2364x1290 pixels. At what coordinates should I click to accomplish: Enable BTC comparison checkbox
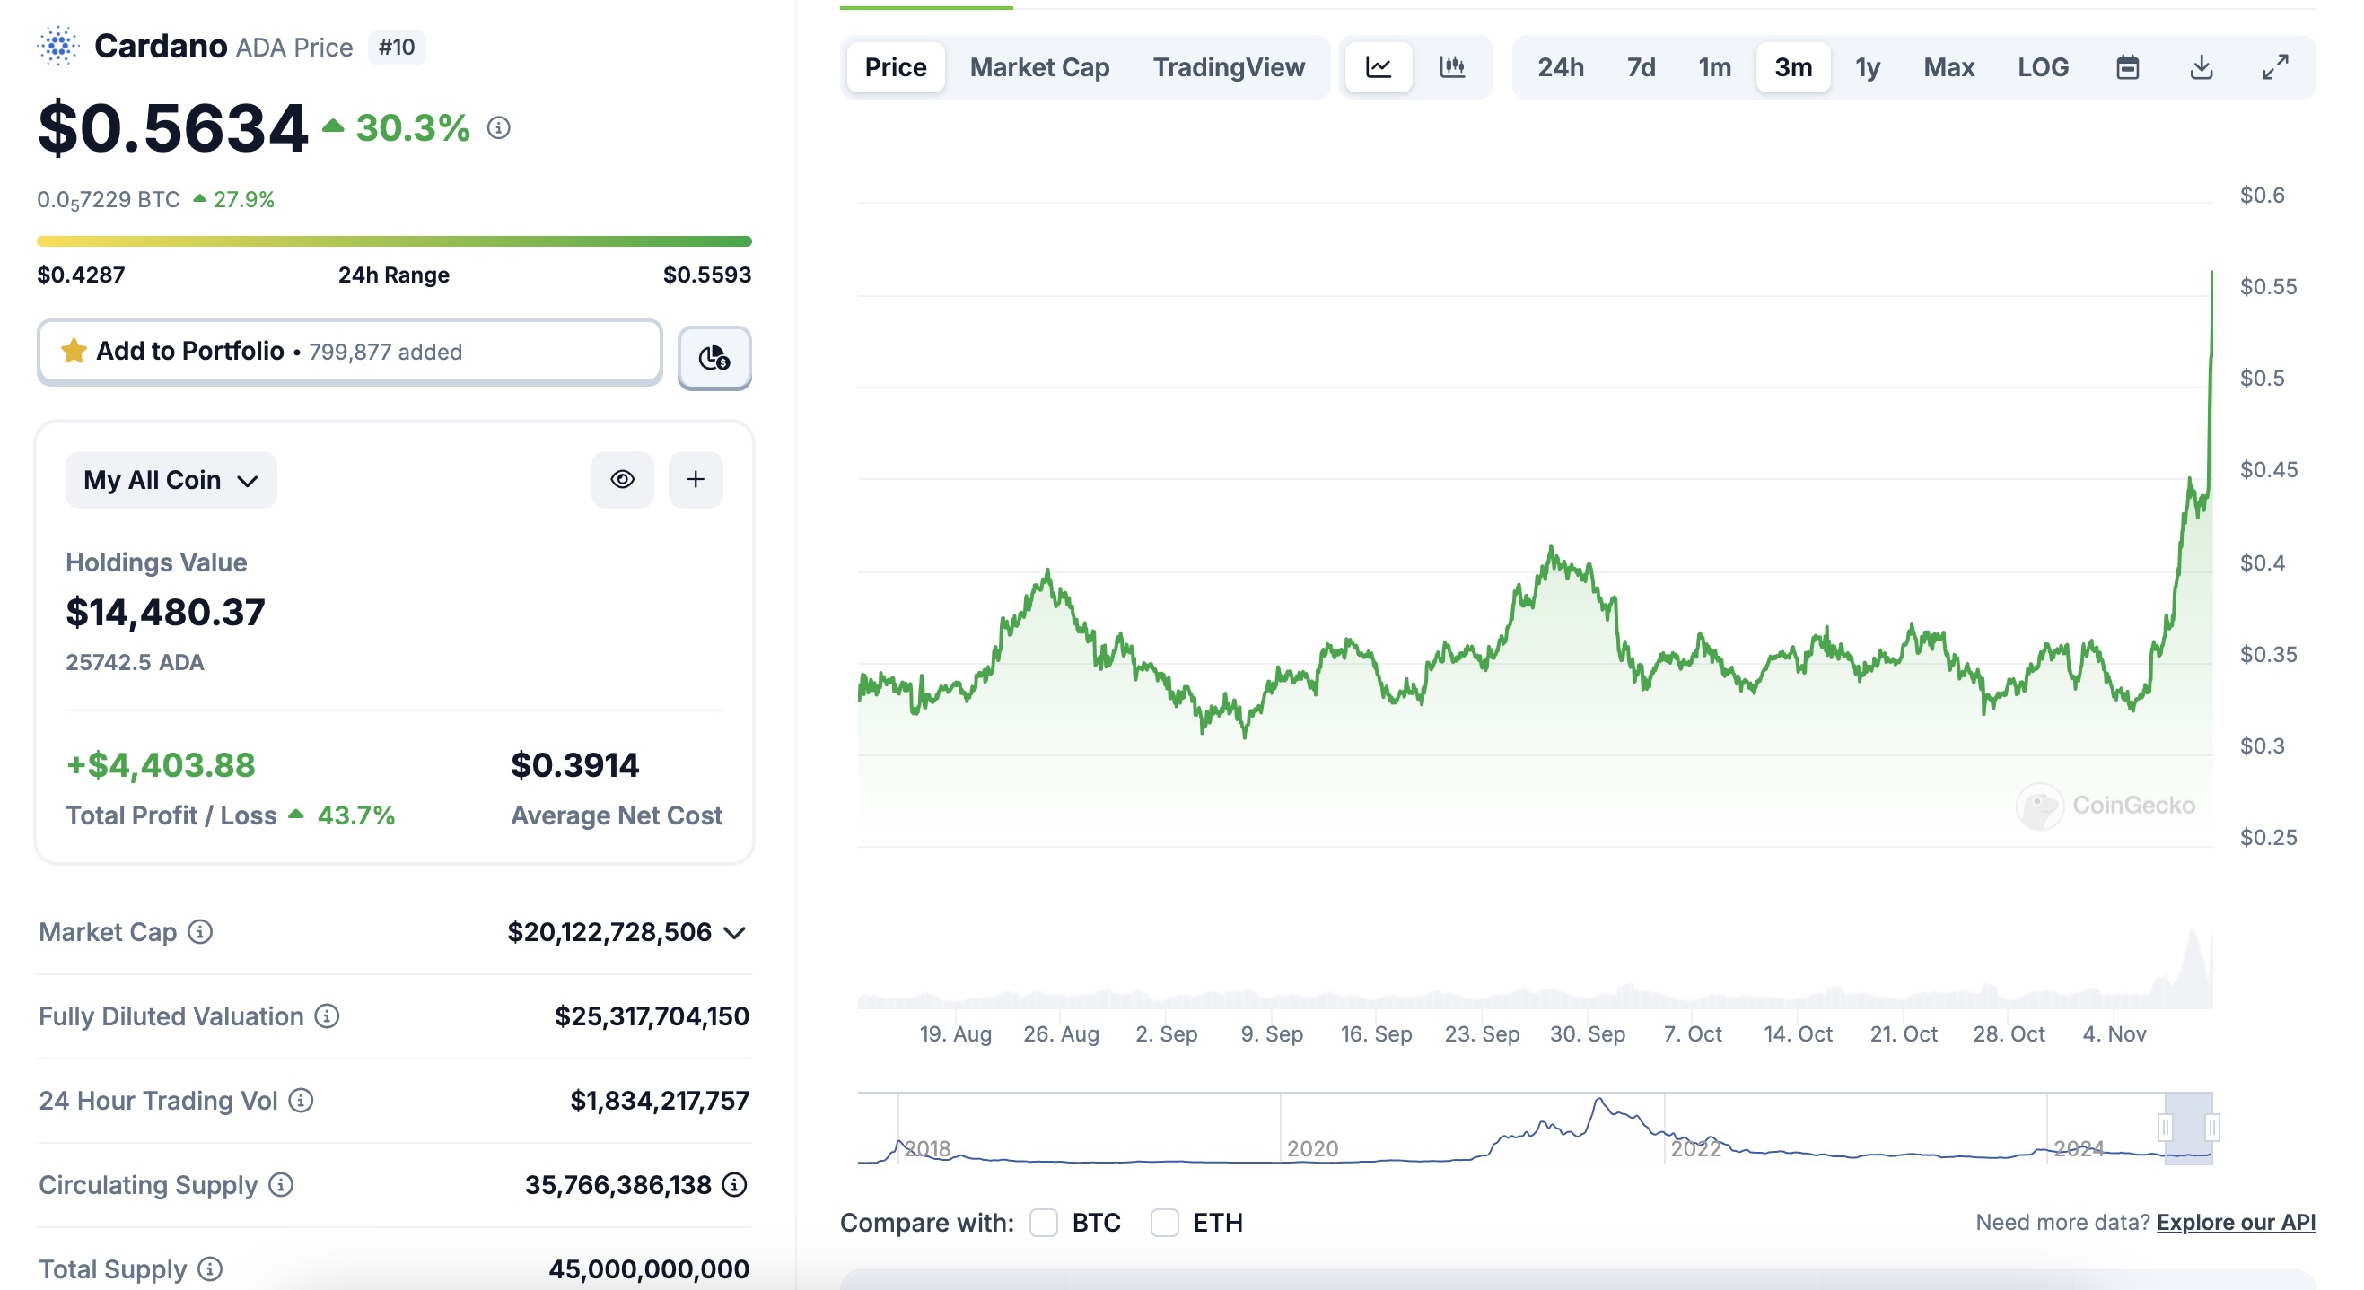1044,1222
